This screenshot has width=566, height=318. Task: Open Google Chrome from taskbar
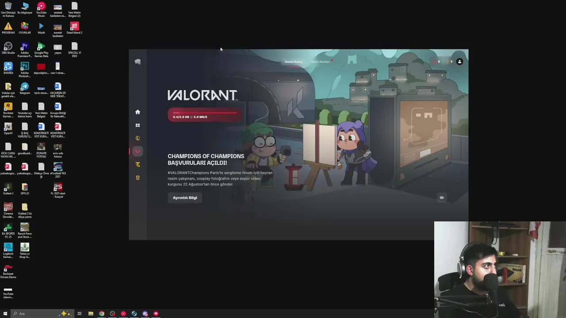pyautogui.click(x=102, y=314)
